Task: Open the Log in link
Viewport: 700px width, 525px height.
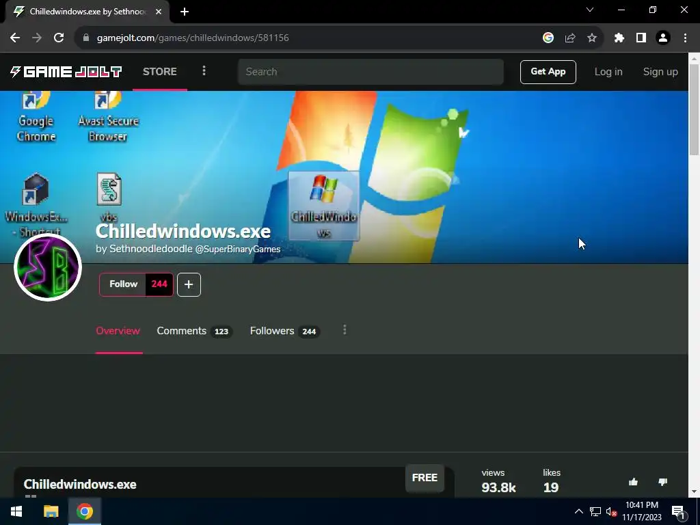Action: (x=608, y=72)
